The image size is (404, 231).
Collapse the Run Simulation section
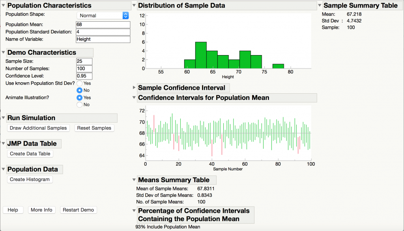(4, 118)
